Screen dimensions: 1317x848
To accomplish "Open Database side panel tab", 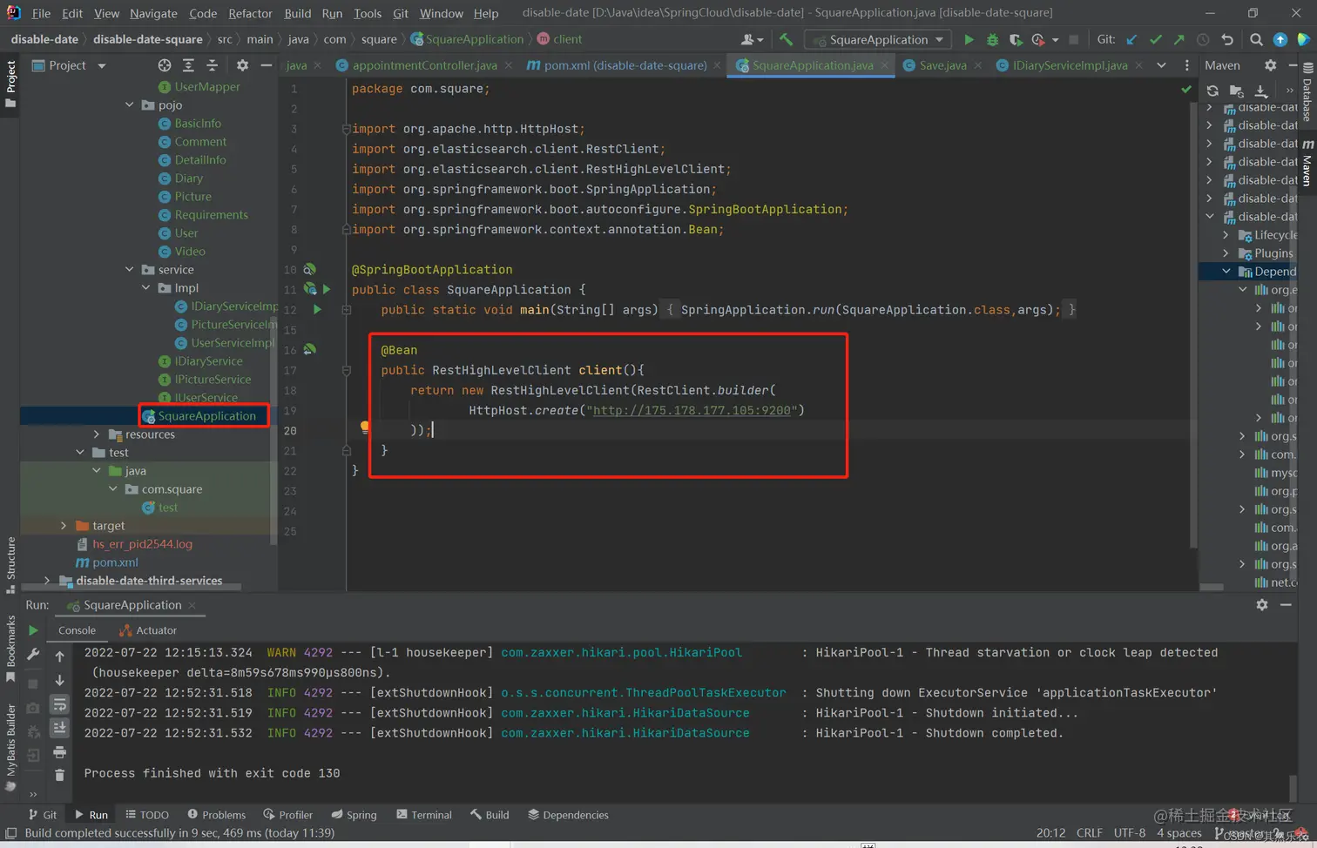I will pyautogui.click(x=1307, y=93).
